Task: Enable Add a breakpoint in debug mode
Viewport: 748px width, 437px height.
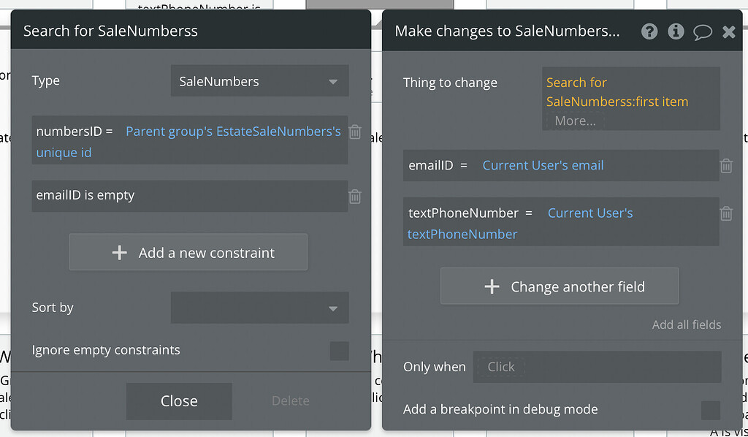Action: (710, 410)
